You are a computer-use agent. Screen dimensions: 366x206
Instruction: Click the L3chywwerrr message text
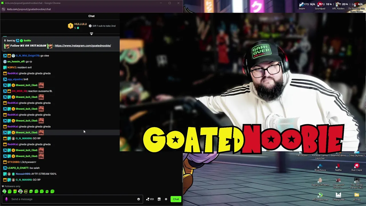28,162
